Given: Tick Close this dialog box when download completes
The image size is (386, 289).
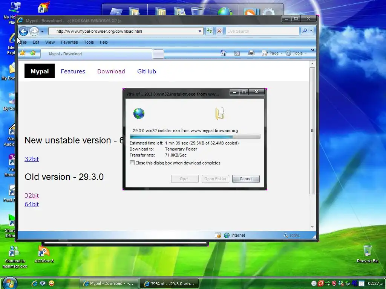Looking at the screenshot, I should (x=132, y=163).
